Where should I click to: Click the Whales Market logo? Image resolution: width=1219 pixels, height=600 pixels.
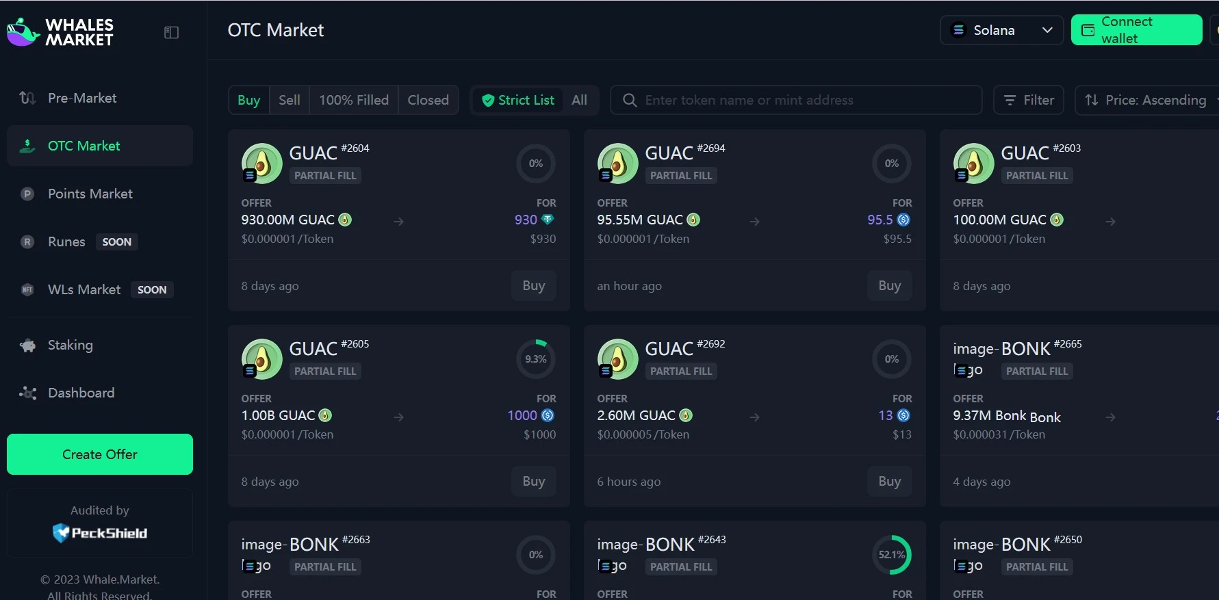pyautogui.click(x=60, y=32)
